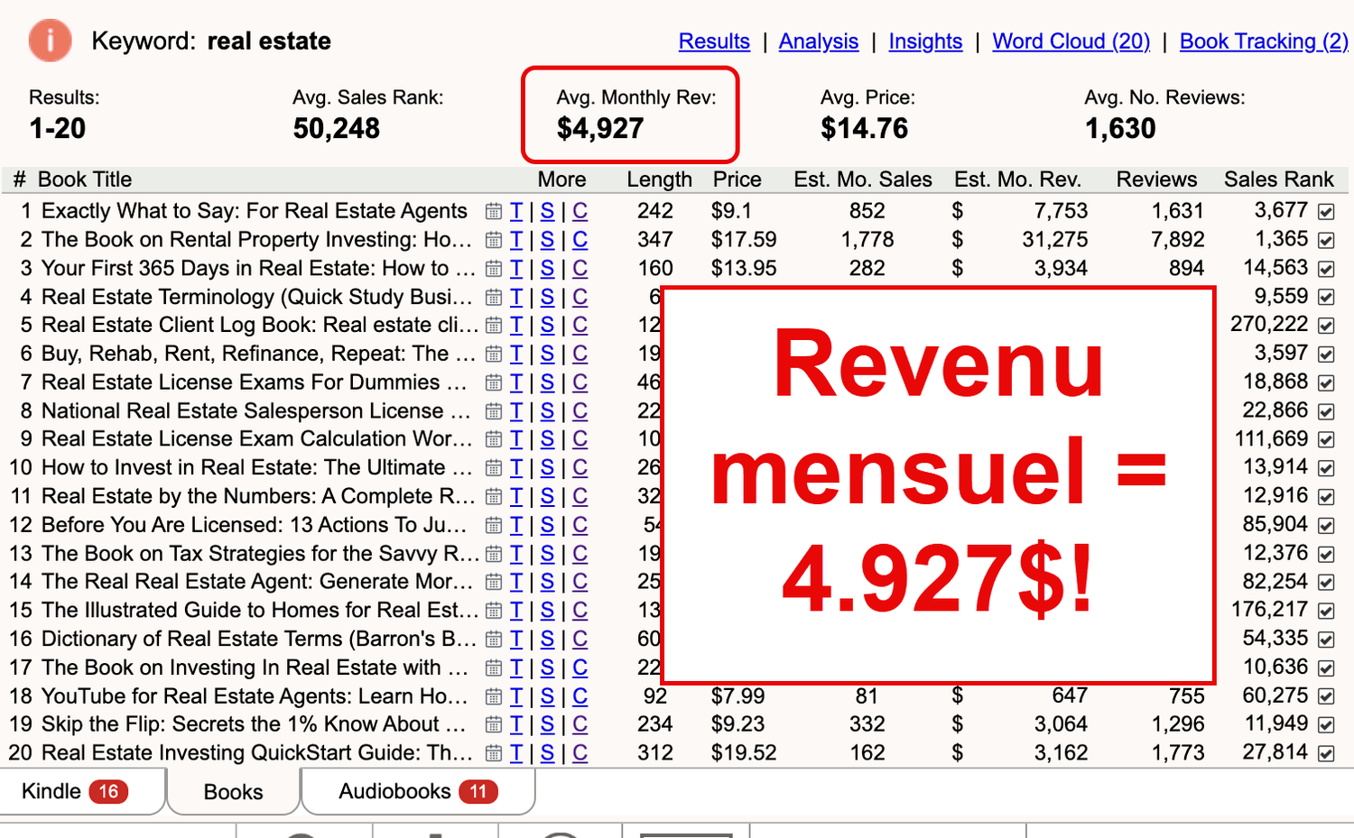The height and width of the screenshot is (838, 1354).
Task: Go to the Analysis link
Action: tap(819, 41)
